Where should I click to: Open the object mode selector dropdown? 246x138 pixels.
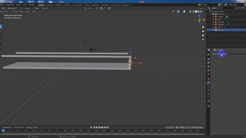tap(5, 11)
